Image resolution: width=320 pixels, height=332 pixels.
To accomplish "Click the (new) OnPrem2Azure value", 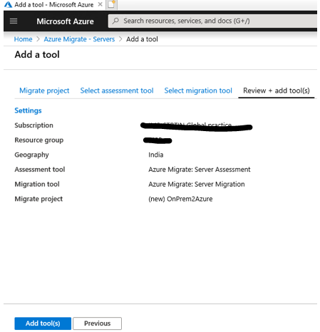I will click(180, 199).
